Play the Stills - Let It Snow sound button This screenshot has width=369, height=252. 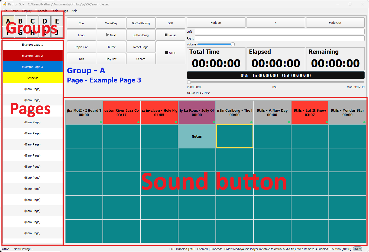310,112
